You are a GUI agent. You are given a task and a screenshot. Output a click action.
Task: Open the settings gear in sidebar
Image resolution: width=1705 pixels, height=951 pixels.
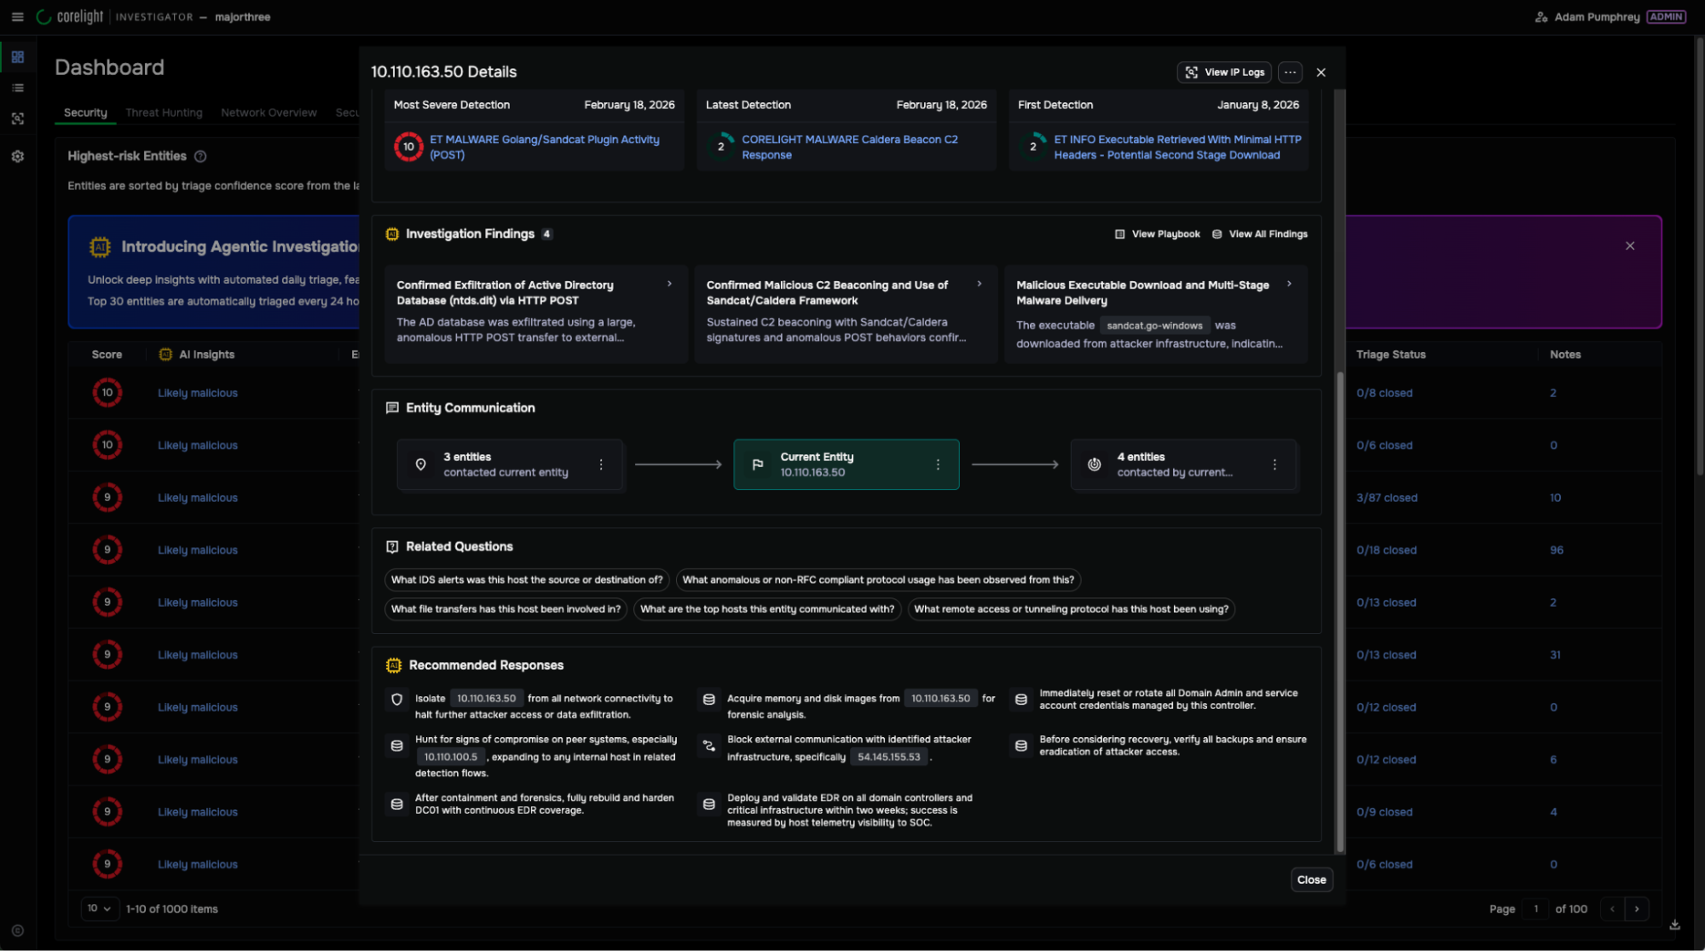[x=18, y=156]
